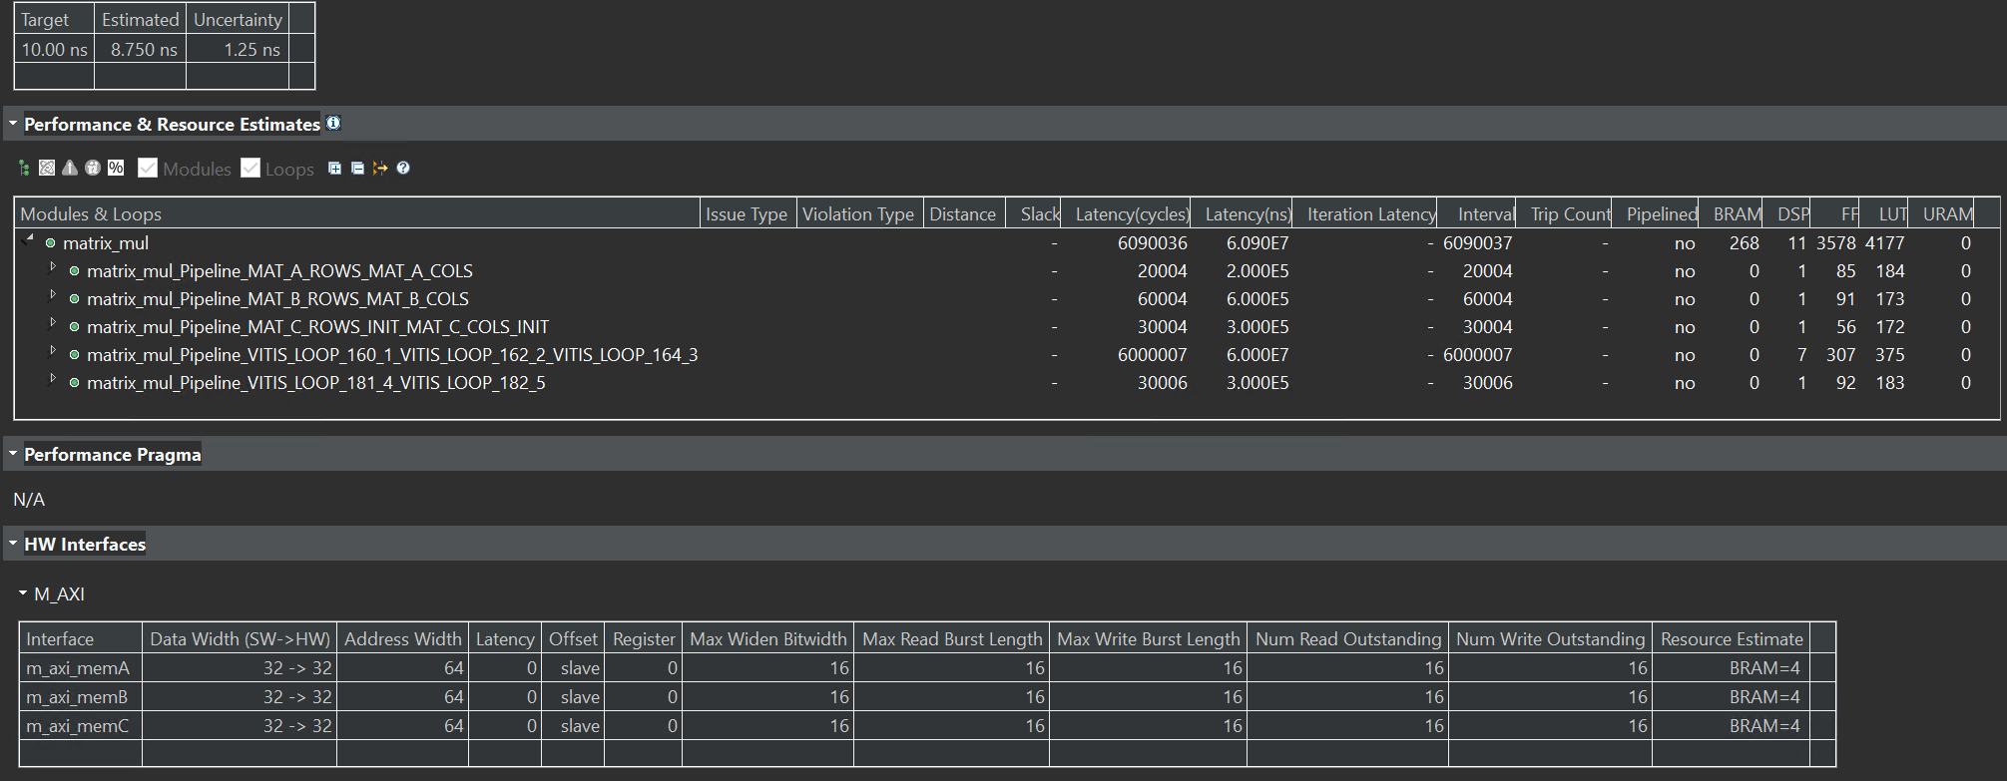The height and width of the screenshot is (781, 2007).
Task: Select matrix_mul_Pipeline_MAT_A_ROWS_MAT_A_COLS row
Action: coord(1007,271)
